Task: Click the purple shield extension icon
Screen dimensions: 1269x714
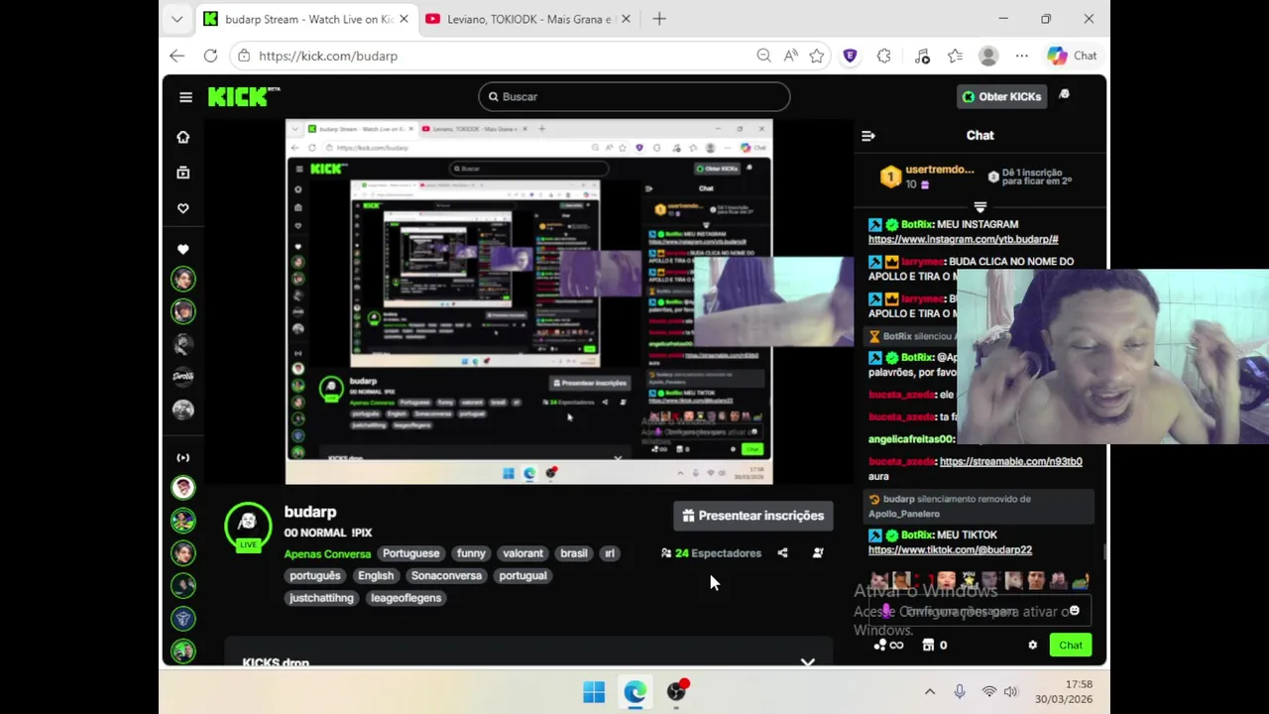Action: tap(850, 56)
